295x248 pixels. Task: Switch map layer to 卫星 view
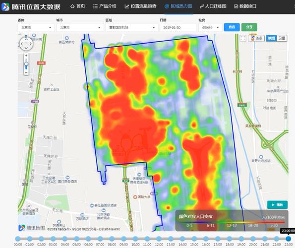click(x=282, y=38)
